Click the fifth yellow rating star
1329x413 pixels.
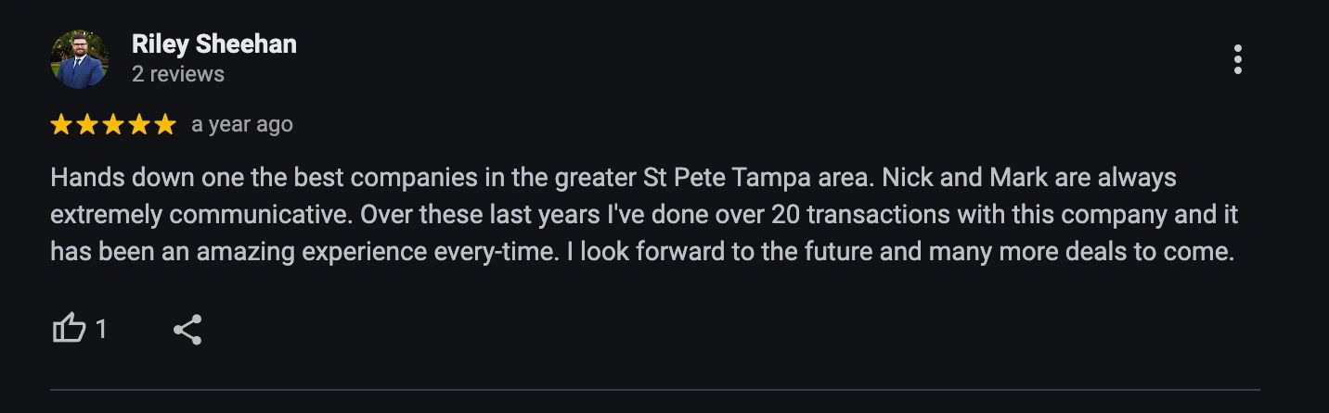(165, 125)
